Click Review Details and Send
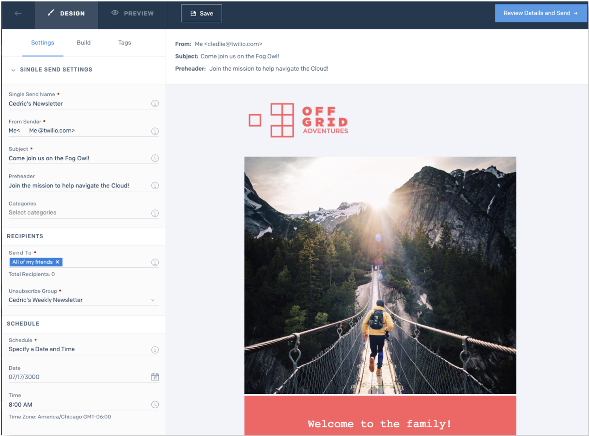589x436 pixels. [x=540, y=13]
